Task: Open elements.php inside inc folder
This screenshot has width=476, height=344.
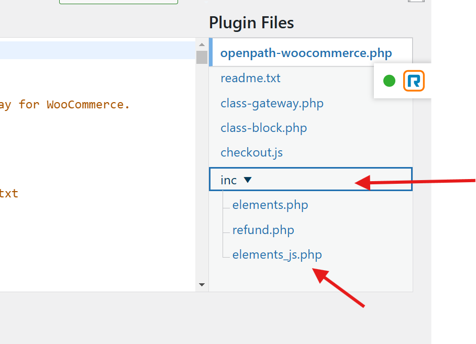Action: pyautogui.click(x=270, y=205)
